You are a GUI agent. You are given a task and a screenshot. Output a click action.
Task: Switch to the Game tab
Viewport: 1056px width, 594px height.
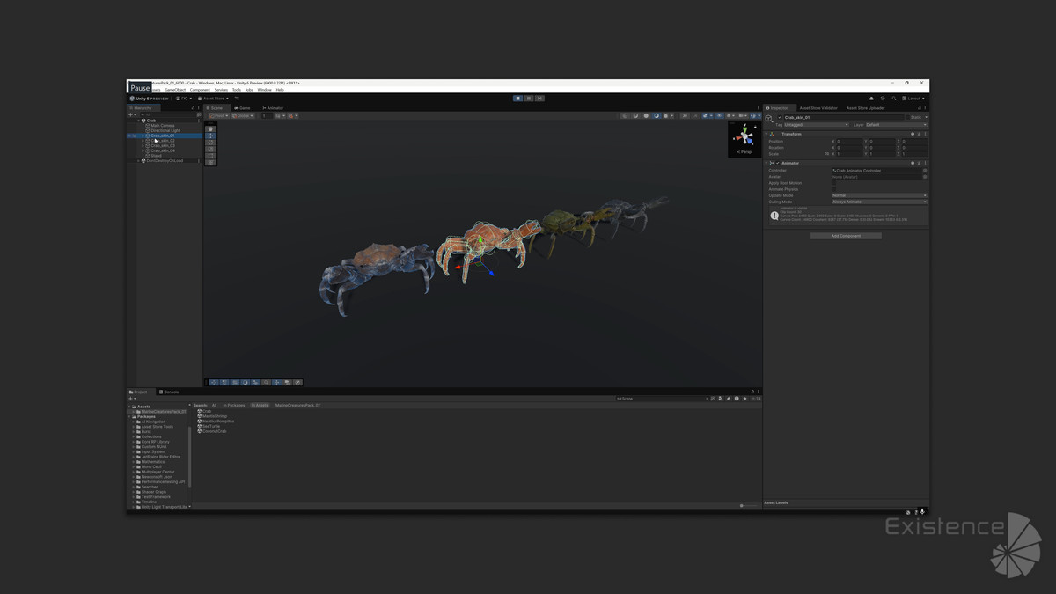(x=242, y=108)
